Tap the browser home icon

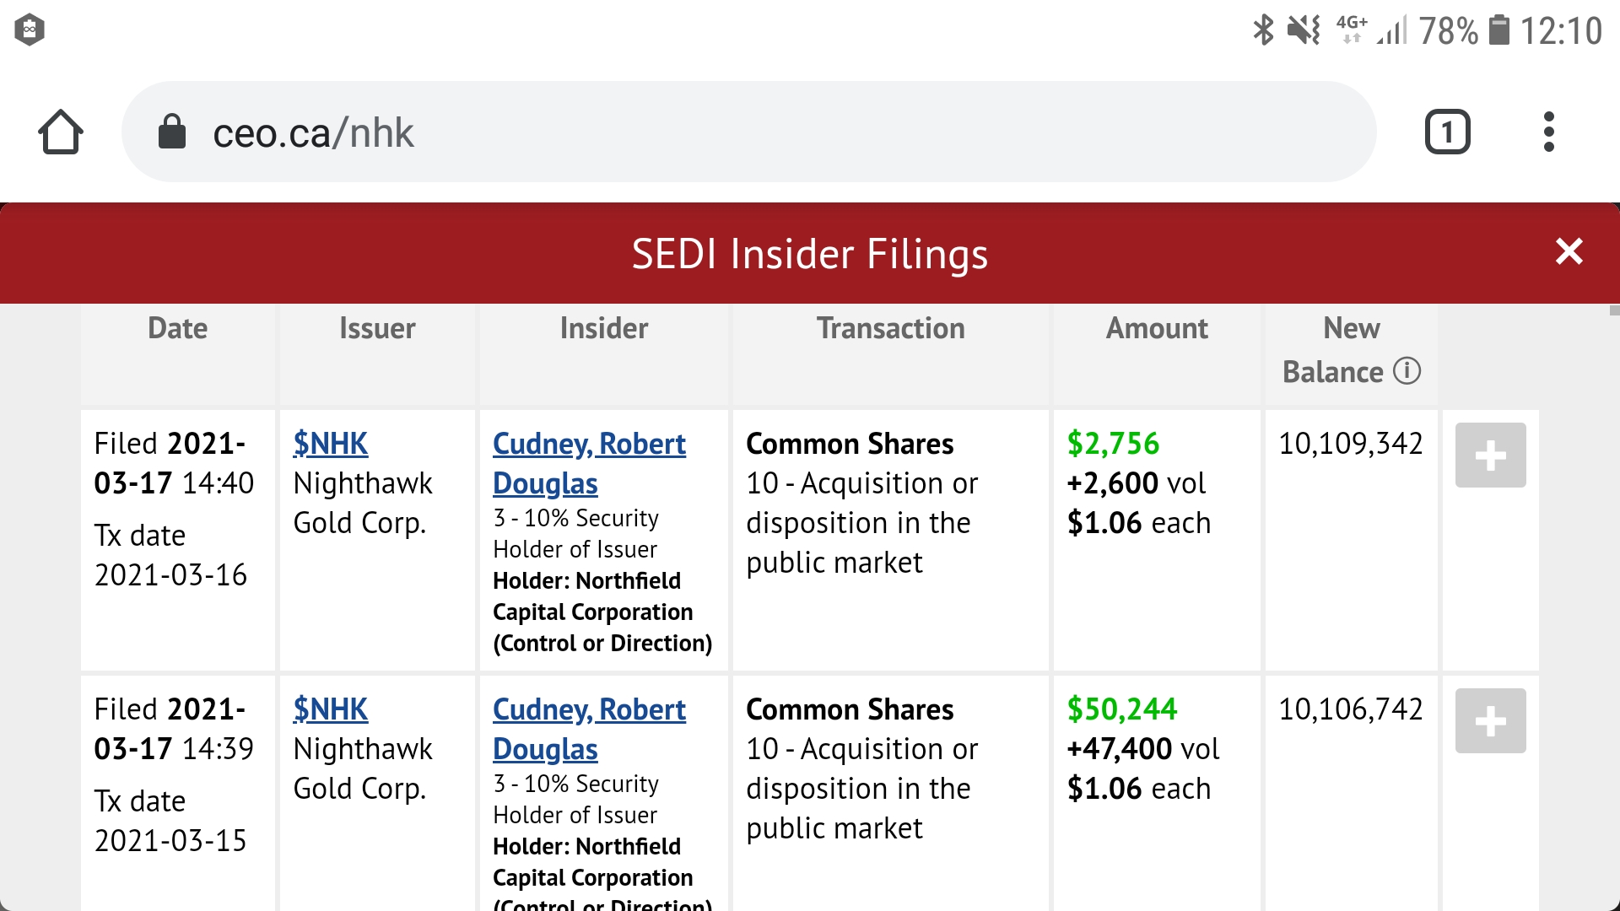point(61,132)
